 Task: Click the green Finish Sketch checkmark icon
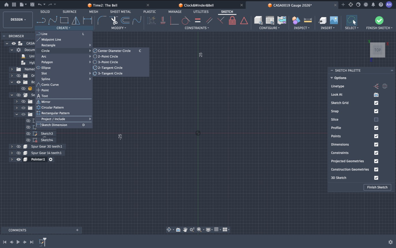(379, 20)
